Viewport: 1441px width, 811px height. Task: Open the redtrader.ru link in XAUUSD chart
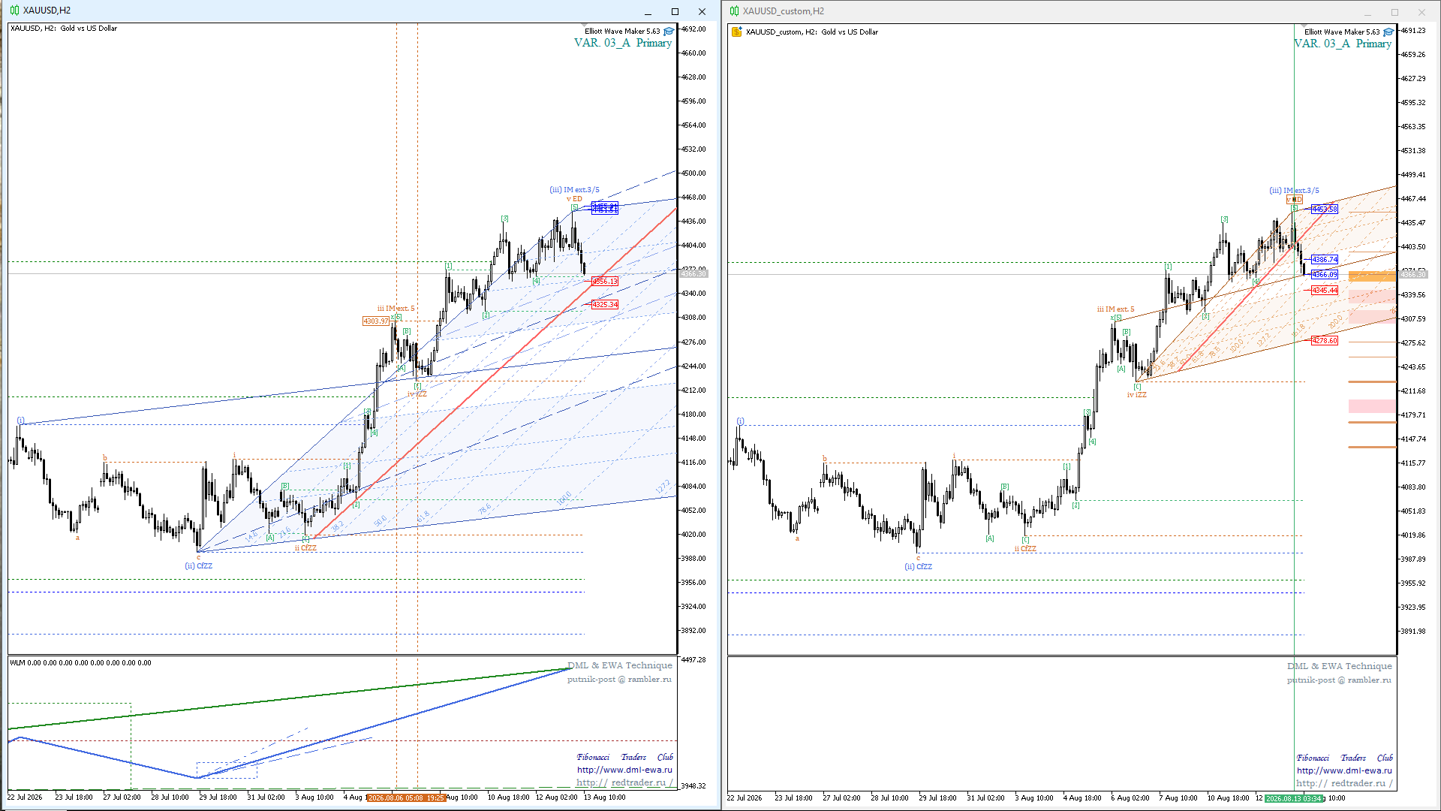[625, 782]
